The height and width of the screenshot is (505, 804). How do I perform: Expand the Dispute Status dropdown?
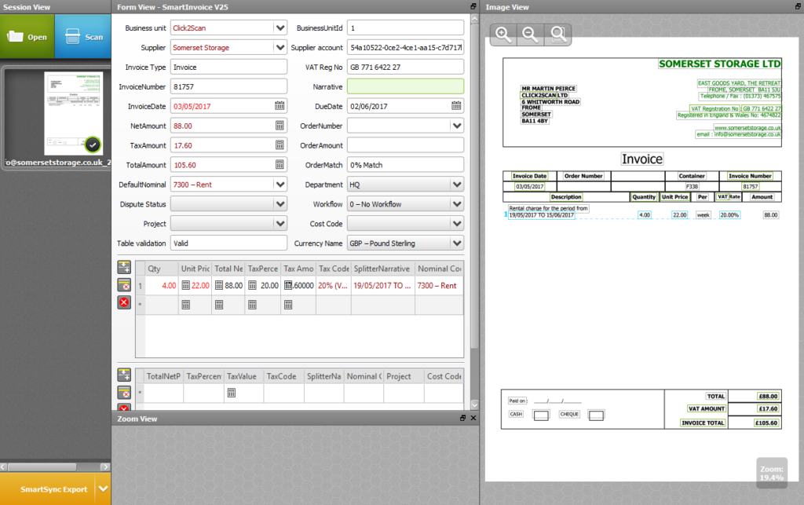(280, 204)
